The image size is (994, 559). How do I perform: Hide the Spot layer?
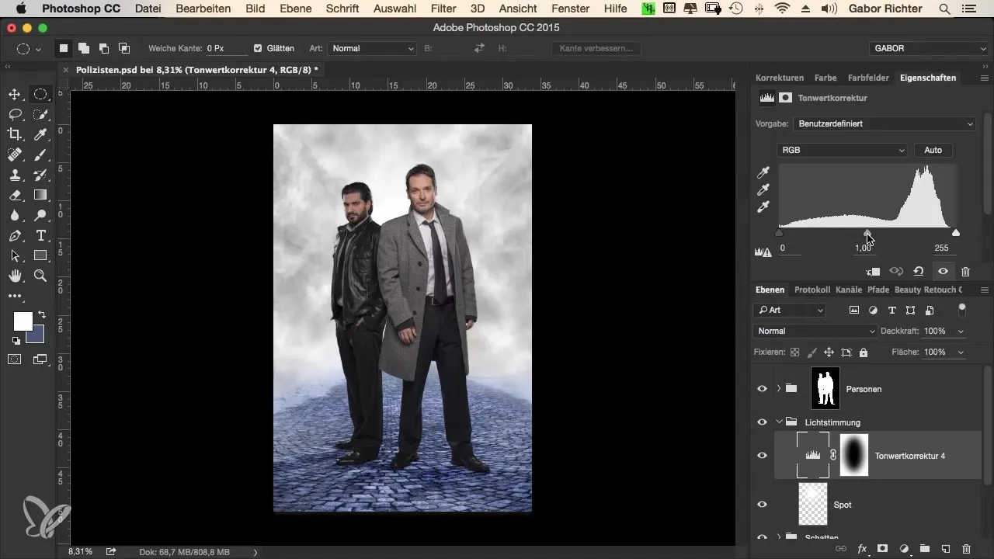coord(762,504)
